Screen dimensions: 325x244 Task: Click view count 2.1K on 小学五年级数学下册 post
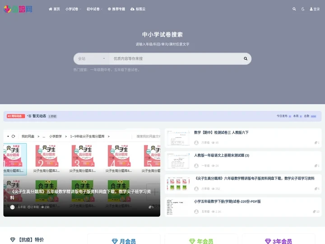tap(216, 211)
